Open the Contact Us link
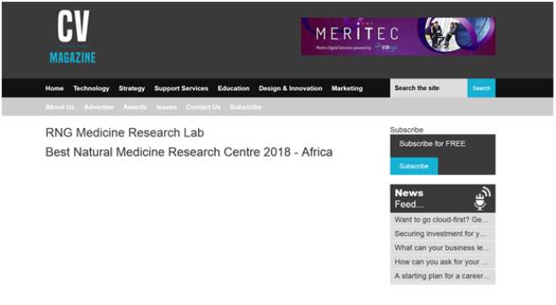Image resolution: width=556 pixels, height=305 pixels. pyautogui.click(x=203, y=107)
